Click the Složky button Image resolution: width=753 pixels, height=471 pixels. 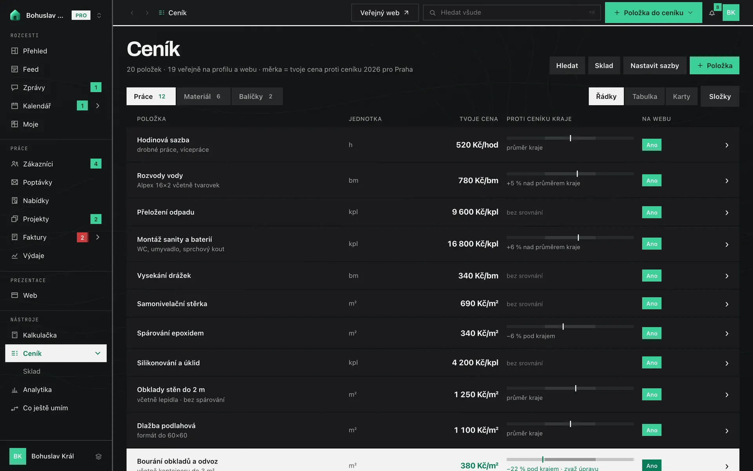[x=720, y=96]
